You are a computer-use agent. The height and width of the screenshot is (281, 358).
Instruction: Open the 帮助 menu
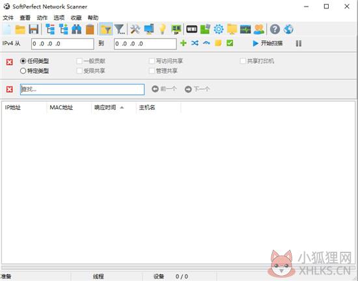[x=93, y=18]
